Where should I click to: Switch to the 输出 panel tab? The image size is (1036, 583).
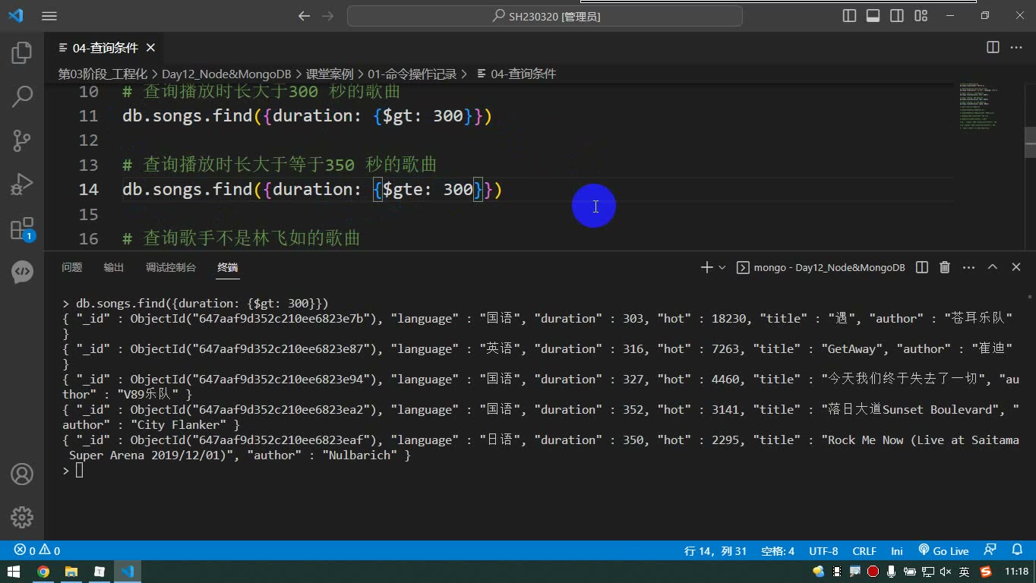114,267
